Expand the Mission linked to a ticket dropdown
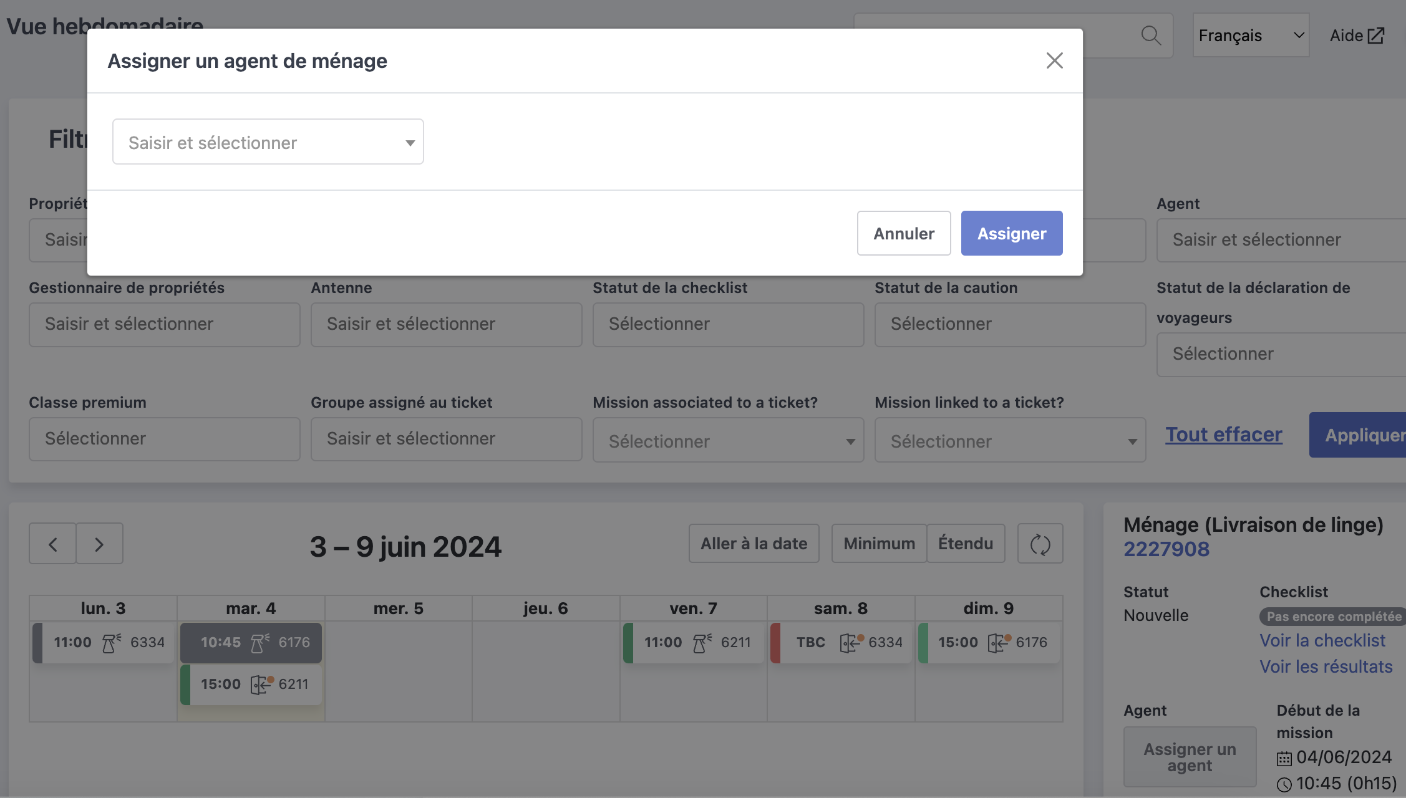The image size is (1406, 798). pyautogui.click(x=1011, y=440)
